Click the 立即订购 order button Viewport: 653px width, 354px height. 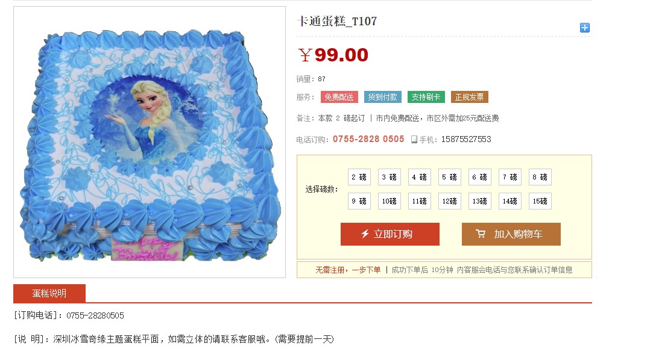(390, 234)
